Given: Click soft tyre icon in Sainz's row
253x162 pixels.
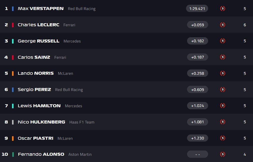Looking at the screenshot, I should click(x=222, y=57).
